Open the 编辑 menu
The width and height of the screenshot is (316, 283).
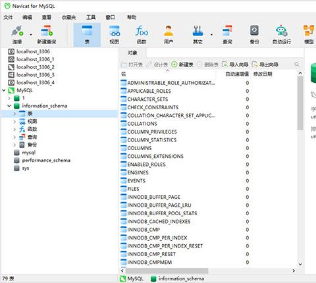coord(27,17)
